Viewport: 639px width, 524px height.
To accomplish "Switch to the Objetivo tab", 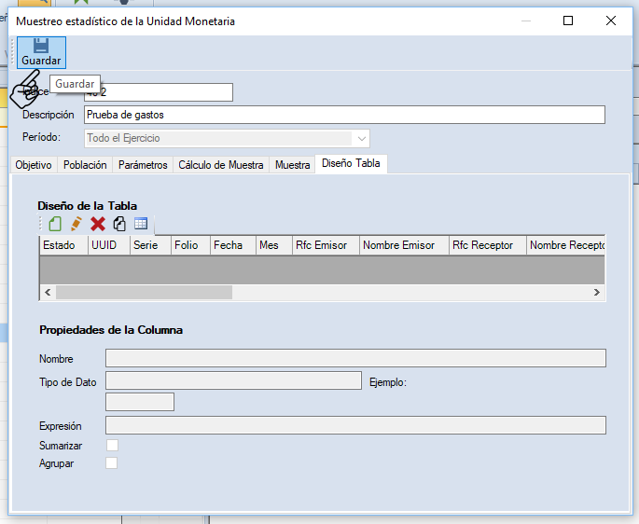I will [x=34, y=165].
